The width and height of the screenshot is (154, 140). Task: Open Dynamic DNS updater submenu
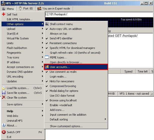tap(23, 72)
